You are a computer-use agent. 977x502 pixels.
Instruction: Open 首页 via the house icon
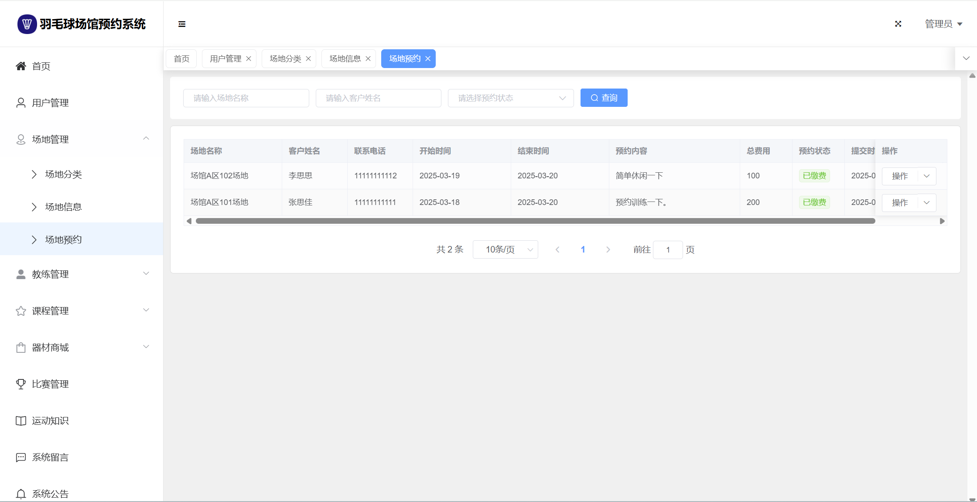[20, 66]
